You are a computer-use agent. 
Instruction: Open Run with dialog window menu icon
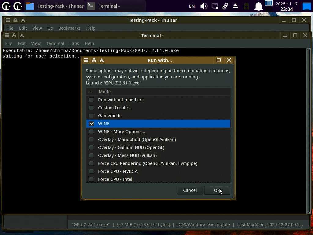click(86, 60)
